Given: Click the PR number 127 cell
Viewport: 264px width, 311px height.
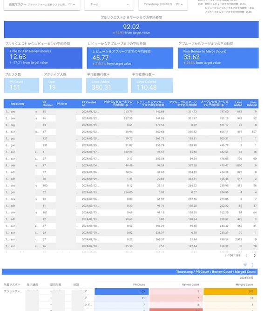Looking at the screenshot, I should tap(45, 139).
